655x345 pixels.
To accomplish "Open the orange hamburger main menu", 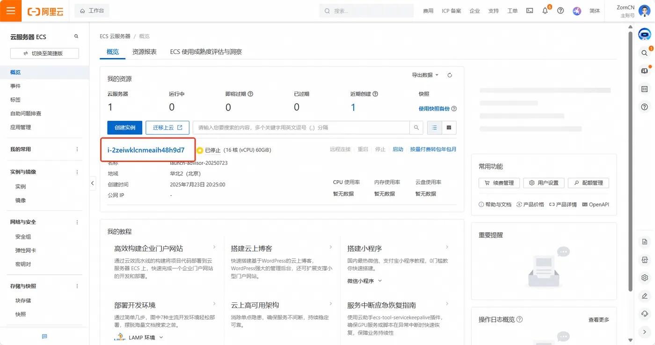I will click(11, 11).
